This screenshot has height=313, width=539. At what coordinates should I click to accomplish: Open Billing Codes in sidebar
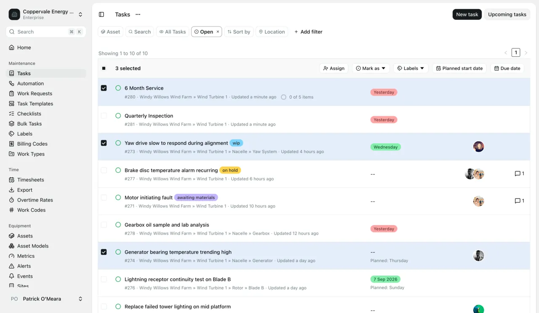(46, 144)
